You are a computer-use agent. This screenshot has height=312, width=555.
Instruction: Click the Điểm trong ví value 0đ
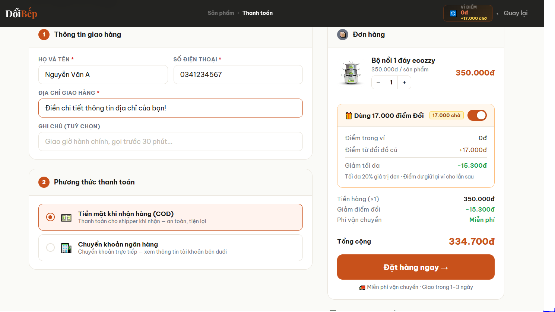[x=483, y=138]
